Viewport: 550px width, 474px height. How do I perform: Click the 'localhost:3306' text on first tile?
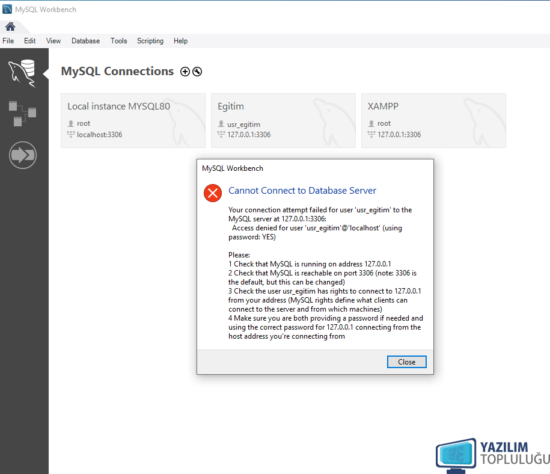tap(100, 135)
